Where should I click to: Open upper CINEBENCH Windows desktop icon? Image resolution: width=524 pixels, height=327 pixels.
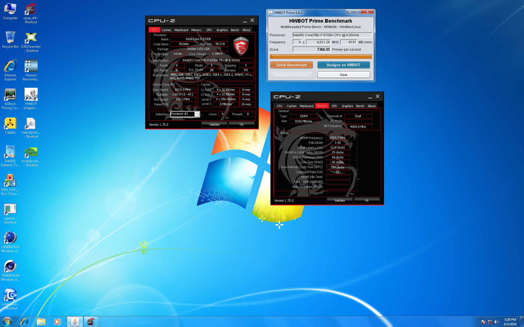tap(10, 242)
